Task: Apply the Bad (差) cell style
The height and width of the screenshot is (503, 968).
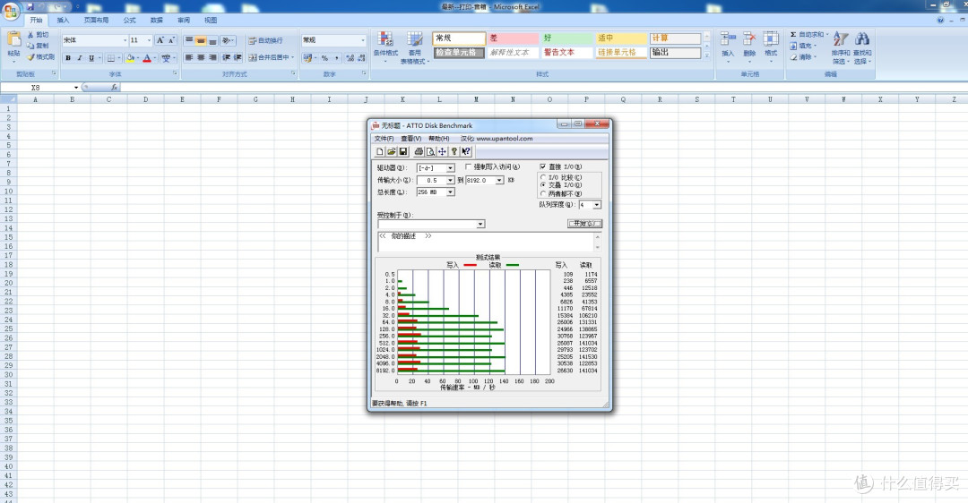Action: (x=513, y=38)
